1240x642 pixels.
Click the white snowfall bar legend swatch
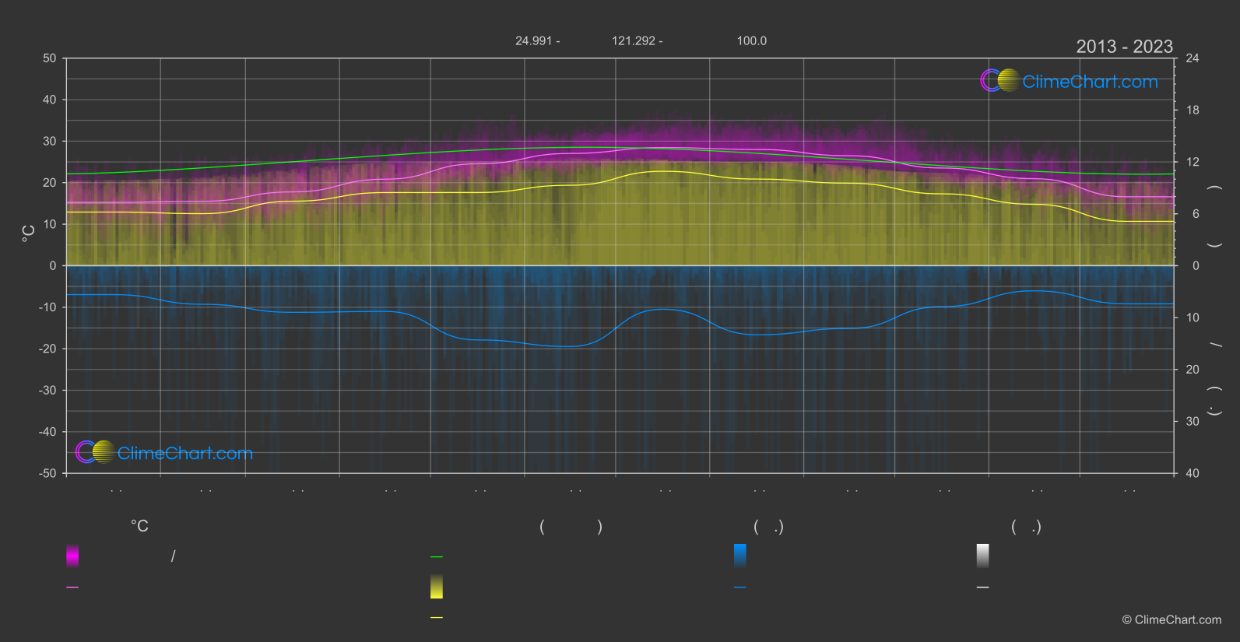(983, 556)
